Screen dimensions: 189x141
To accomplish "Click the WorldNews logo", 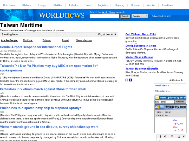I will 62,15.
